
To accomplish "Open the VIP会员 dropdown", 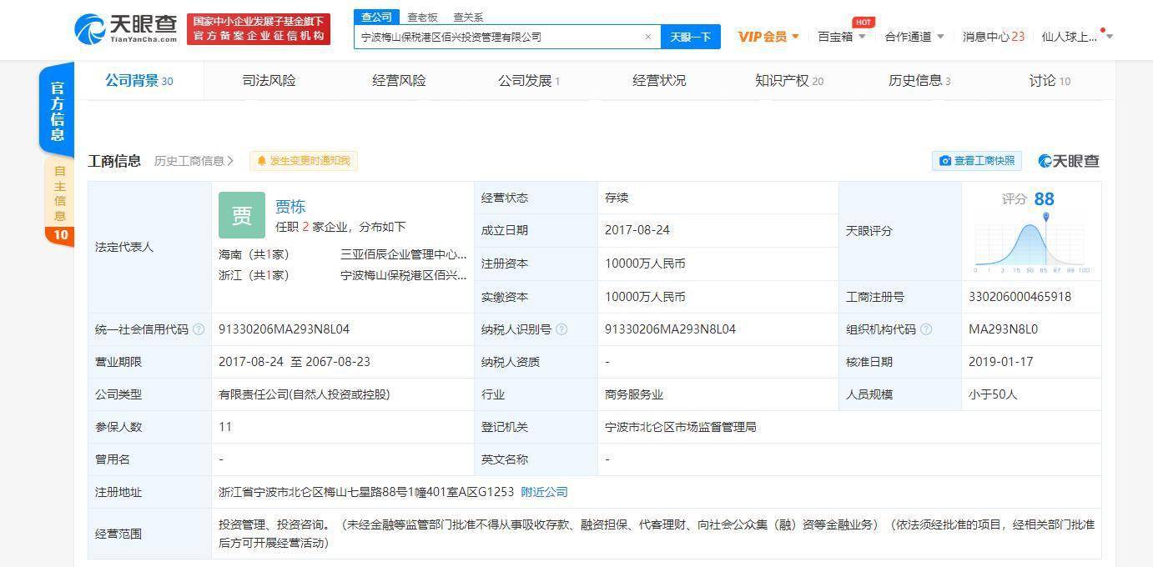I will coord(768,37).
